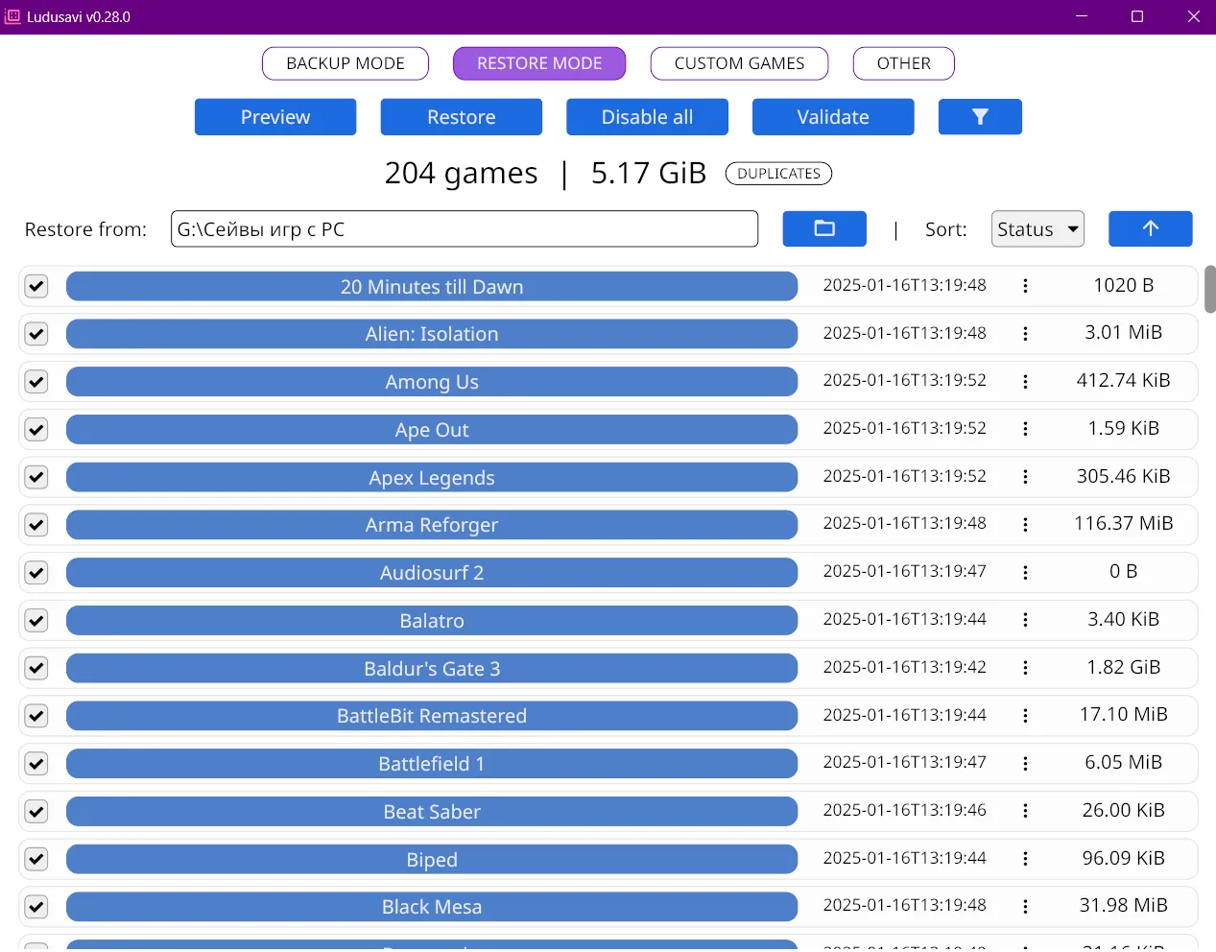The image size is (1216, 952).
Task: Click the Restore from path input field
Action: tap(465, 229)
